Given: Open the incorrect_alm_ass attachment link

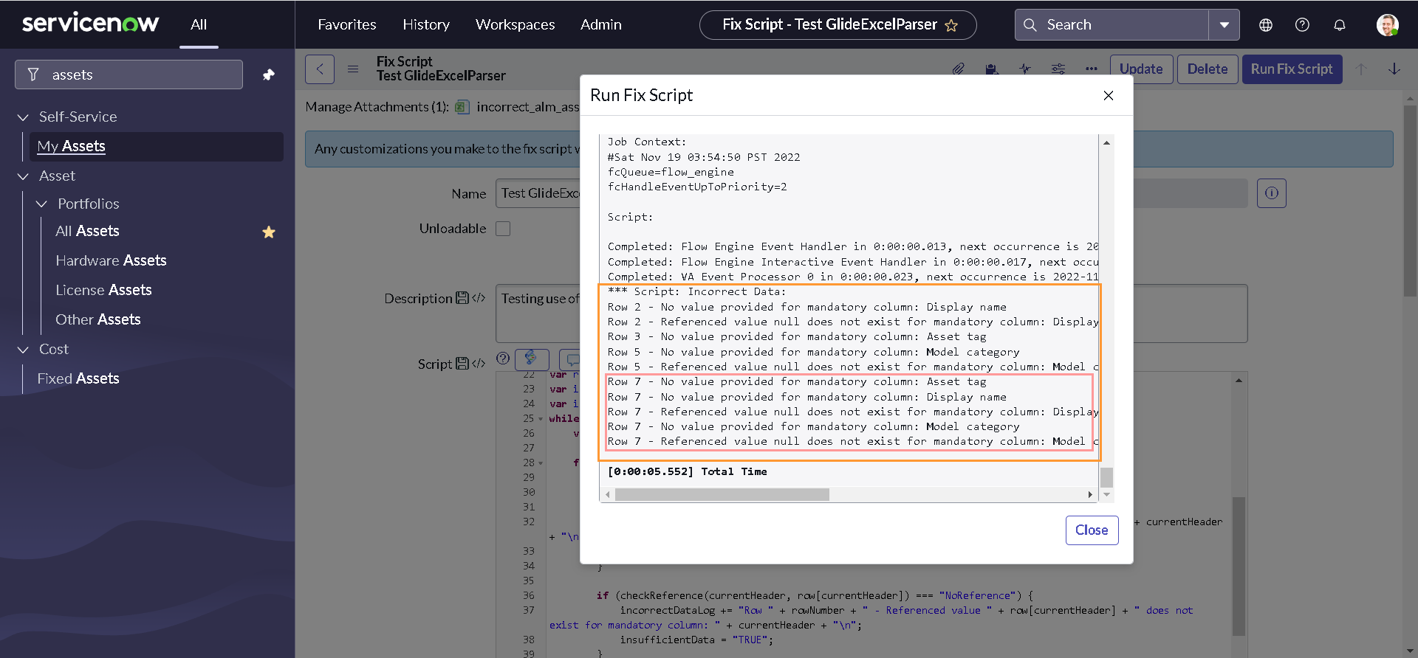Looking at the screenshot, I should pos(528,107).
